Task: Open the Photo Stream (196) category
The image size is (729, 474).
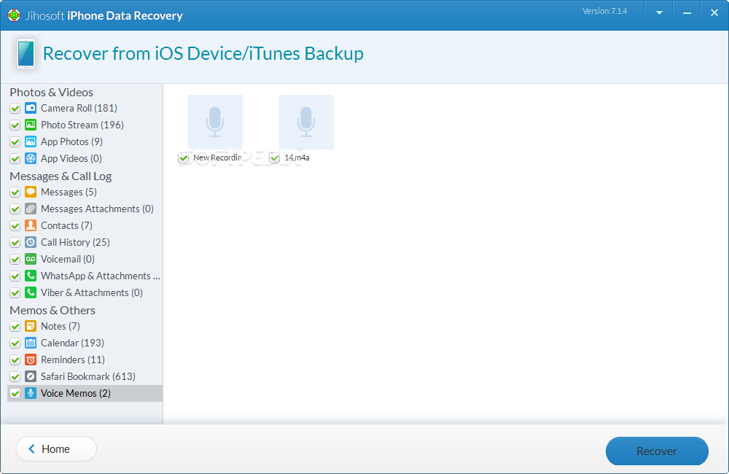Action: point(82,125)
